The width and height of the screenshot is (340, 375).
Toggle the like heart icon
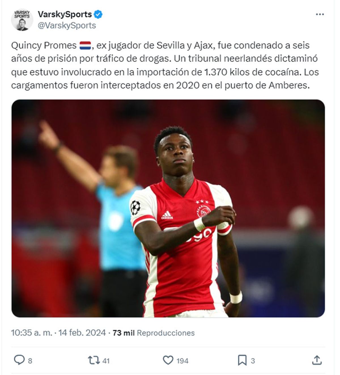pos(168,360)
